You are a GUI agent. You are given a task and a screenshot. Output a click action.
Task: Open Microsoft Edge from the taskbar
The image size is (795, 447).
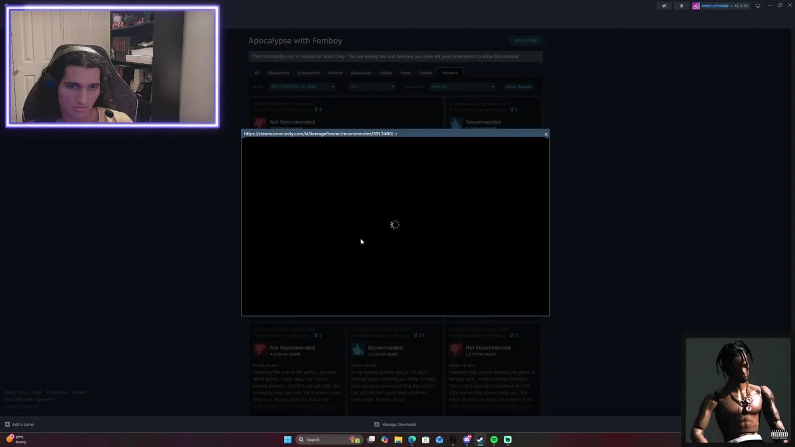coord(412,440)
